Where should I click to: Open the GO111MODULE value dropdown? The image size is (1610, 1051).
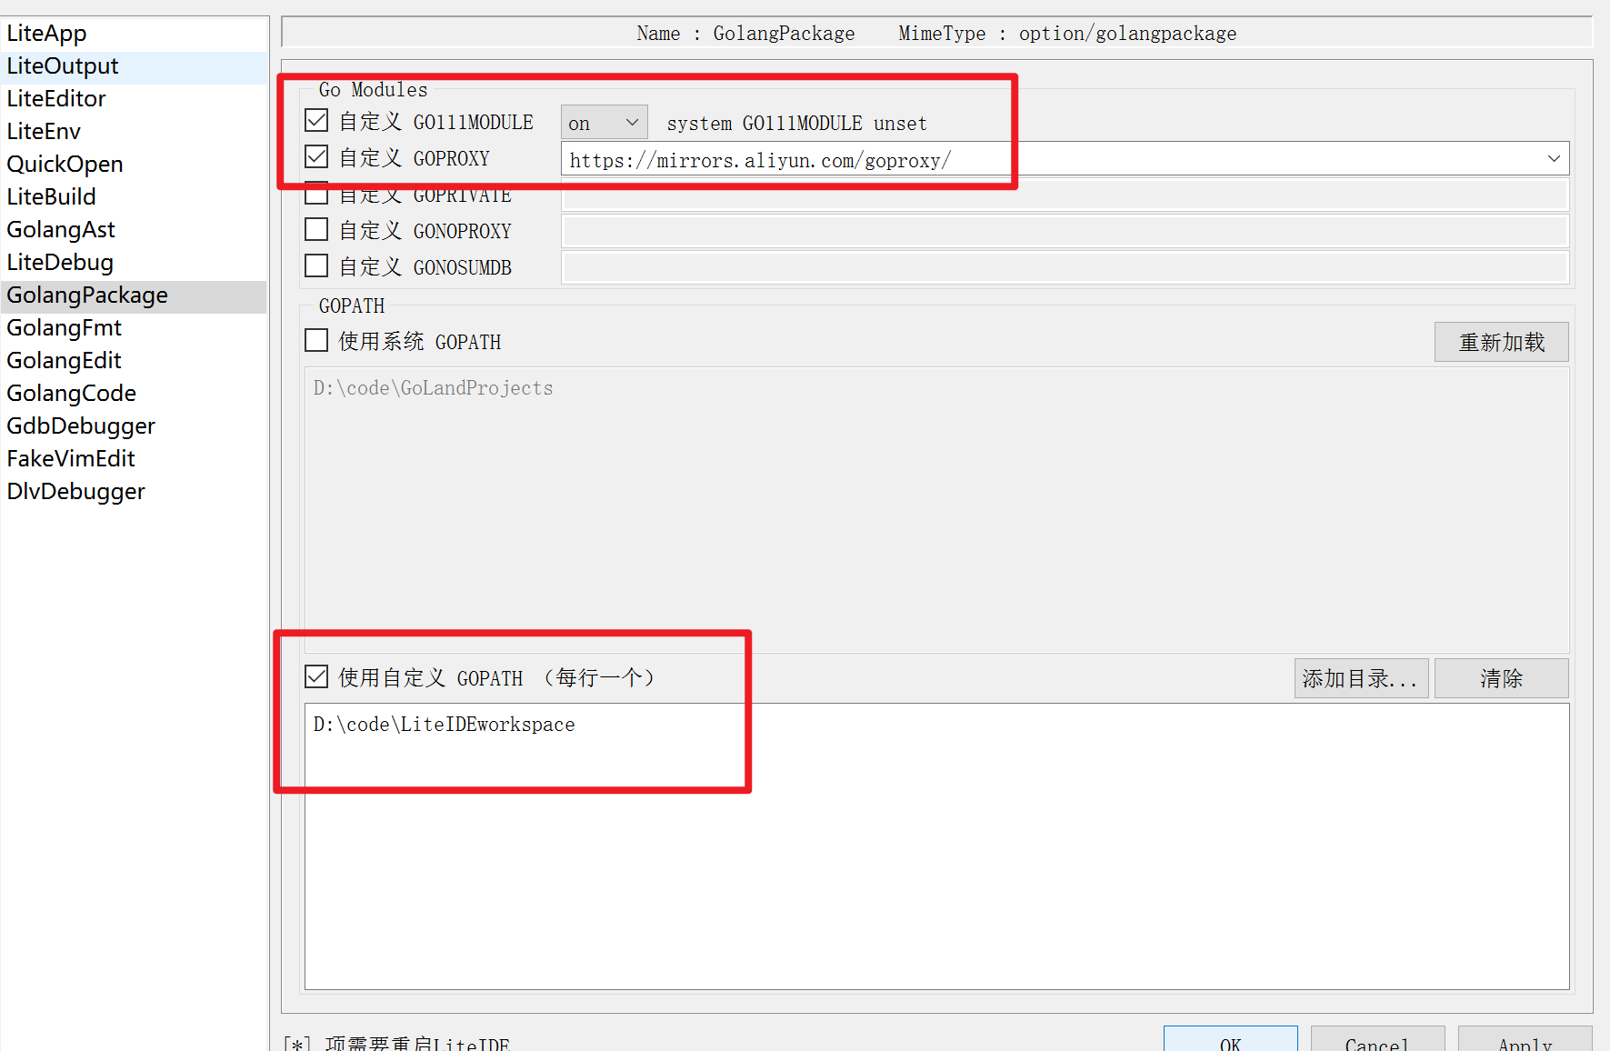[x=603, y=121]
